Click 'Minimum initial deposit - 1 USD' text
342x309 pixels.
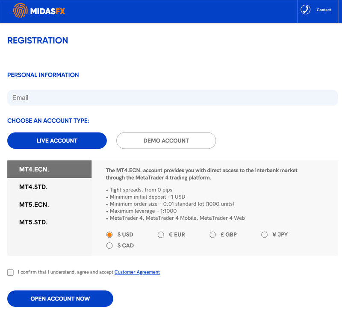coord(147,197)
